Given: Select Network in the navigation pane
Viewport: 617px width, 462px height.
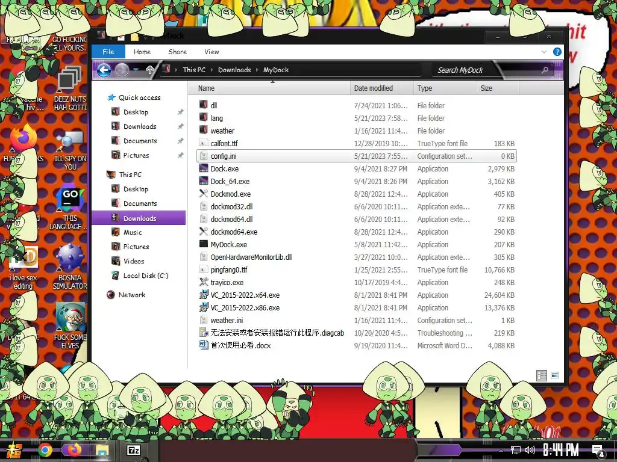Looking at the screenshot, I should coord(132,295).
